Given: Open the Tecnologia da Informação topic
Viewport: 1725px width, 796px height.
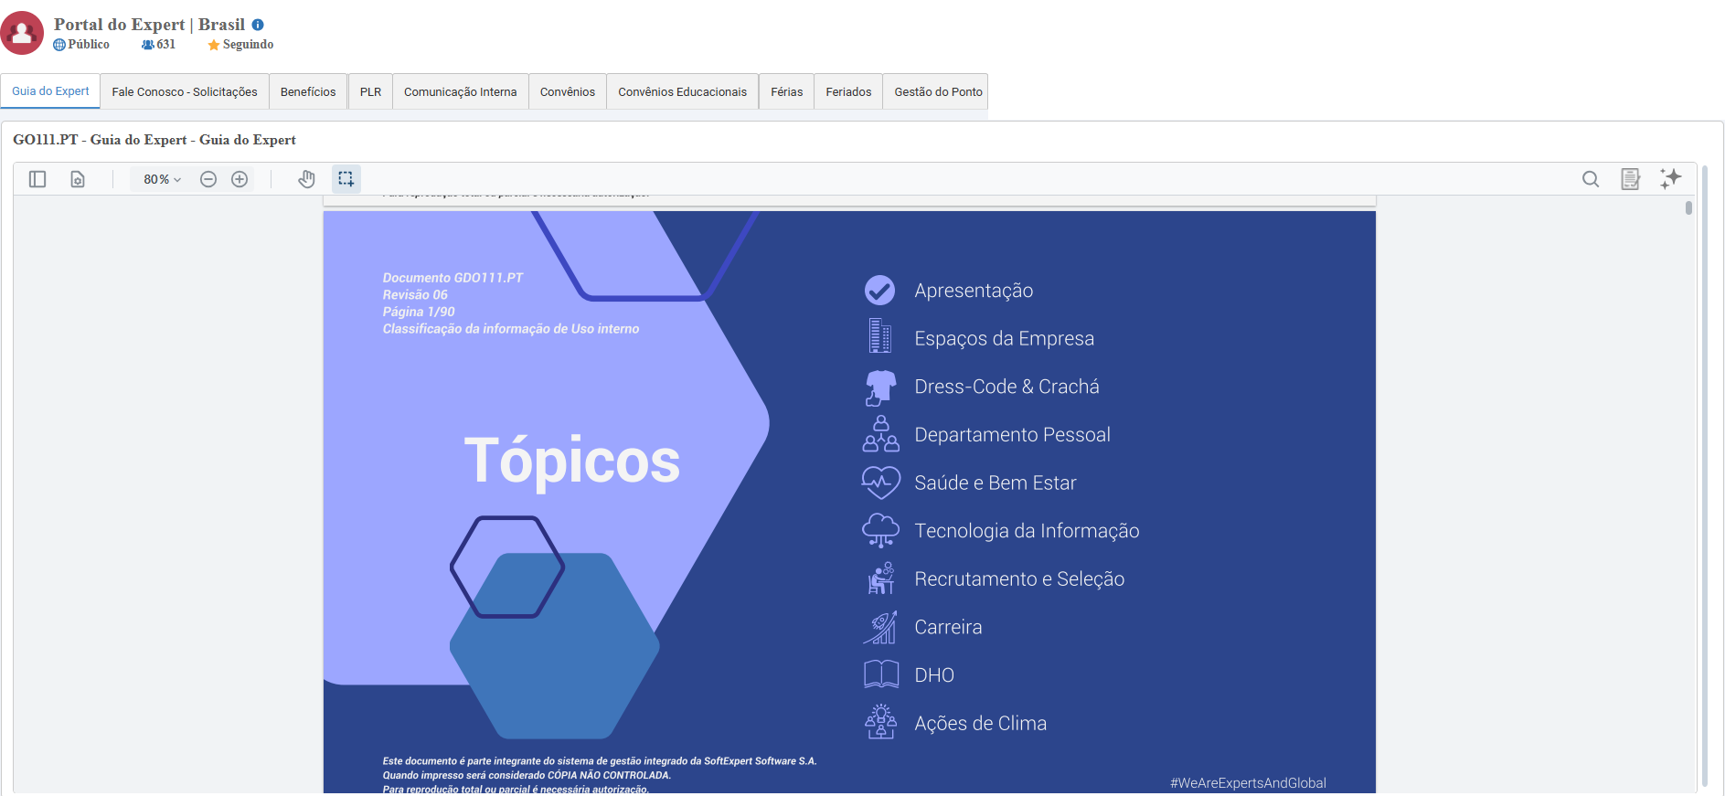Looking at the screenshot, I should (x=1027, y=531).
